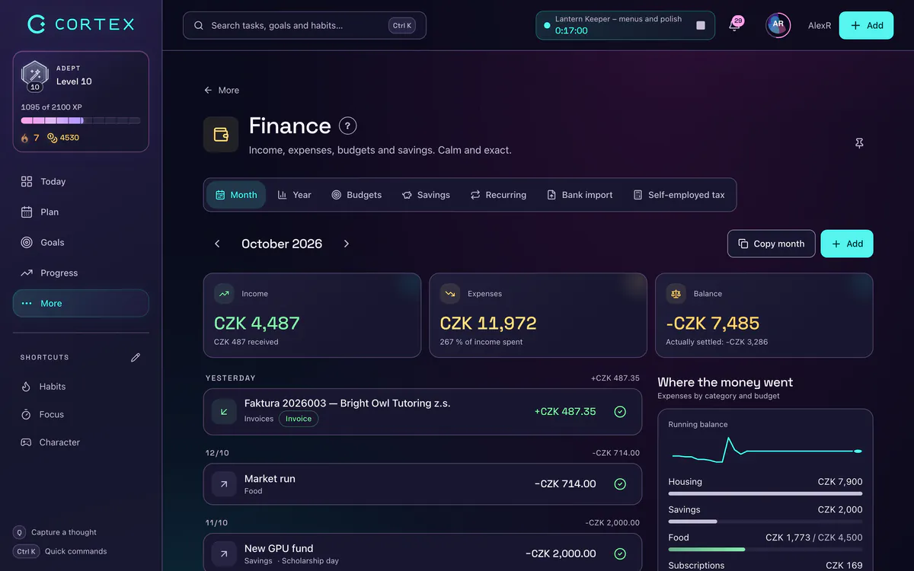Image resolution: width=914 pixels, height=571 pixels.
Task: Switch to the Year tab
Action: click(294, 195)
